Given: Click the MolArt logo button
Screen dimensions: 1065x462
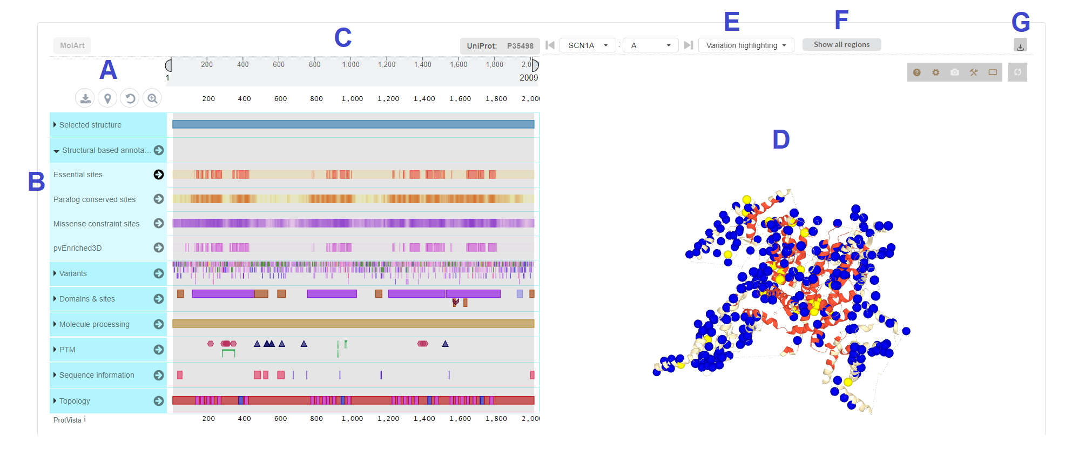Looking at the screenshot, I should 72,45.
